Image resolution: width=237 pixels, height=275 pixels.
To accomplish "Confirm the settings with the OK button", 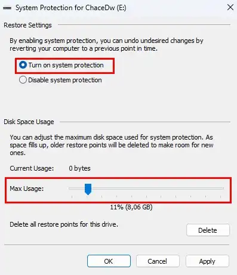I will pyautogui.click(x=109, y=261).
